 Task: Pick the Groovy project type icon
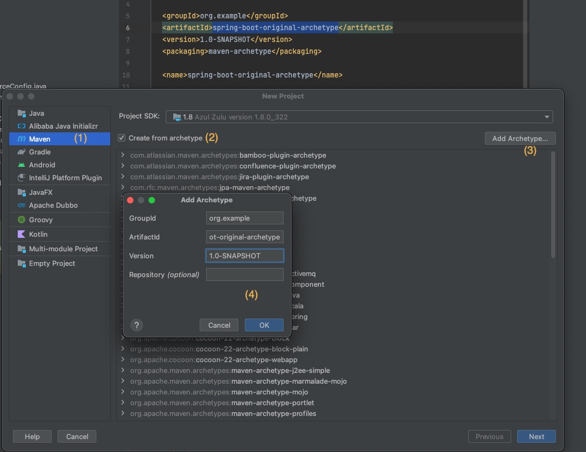pos(22,220)
